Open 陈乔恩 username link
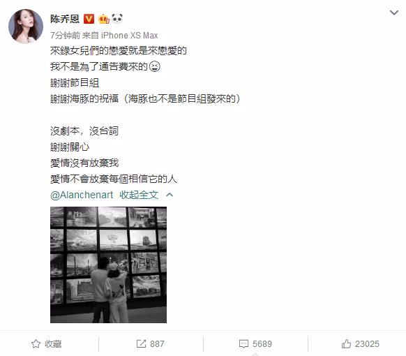Screen dimensions: 406x356 [x=65, y=19]
